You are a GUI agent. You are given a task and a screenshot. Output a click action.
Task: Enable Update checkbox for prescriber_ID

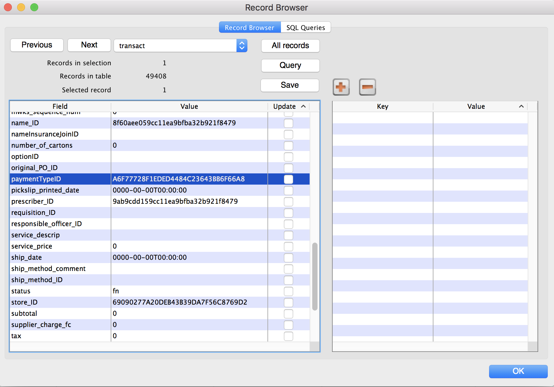(289, 202)
